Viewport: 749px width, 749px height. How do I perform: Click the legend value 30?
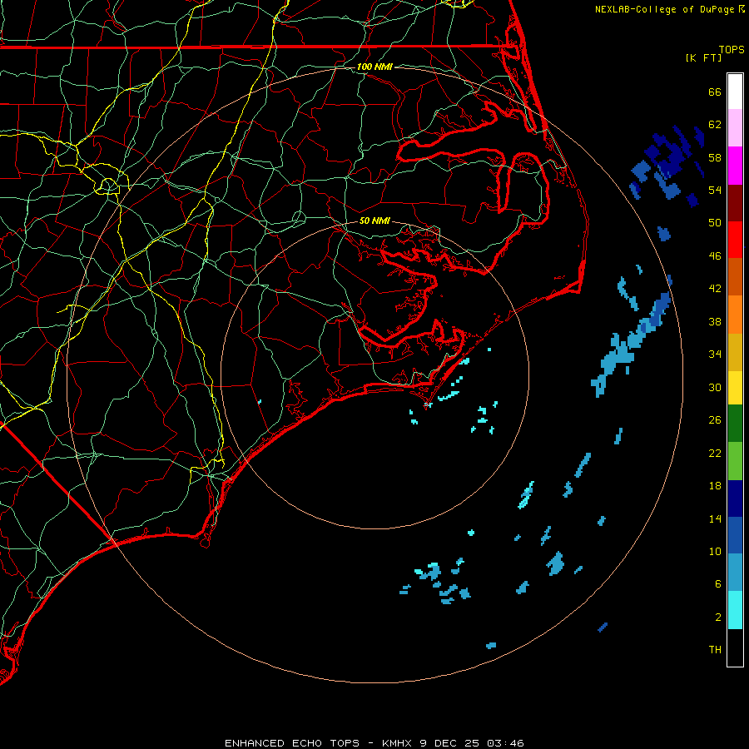[715, 387]
